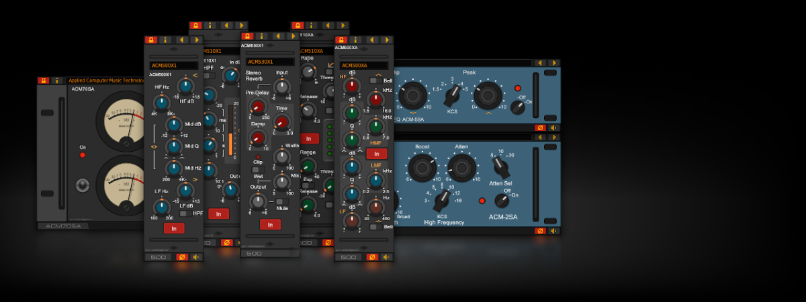Click the red In button on ACM510X1

(218, 213)
